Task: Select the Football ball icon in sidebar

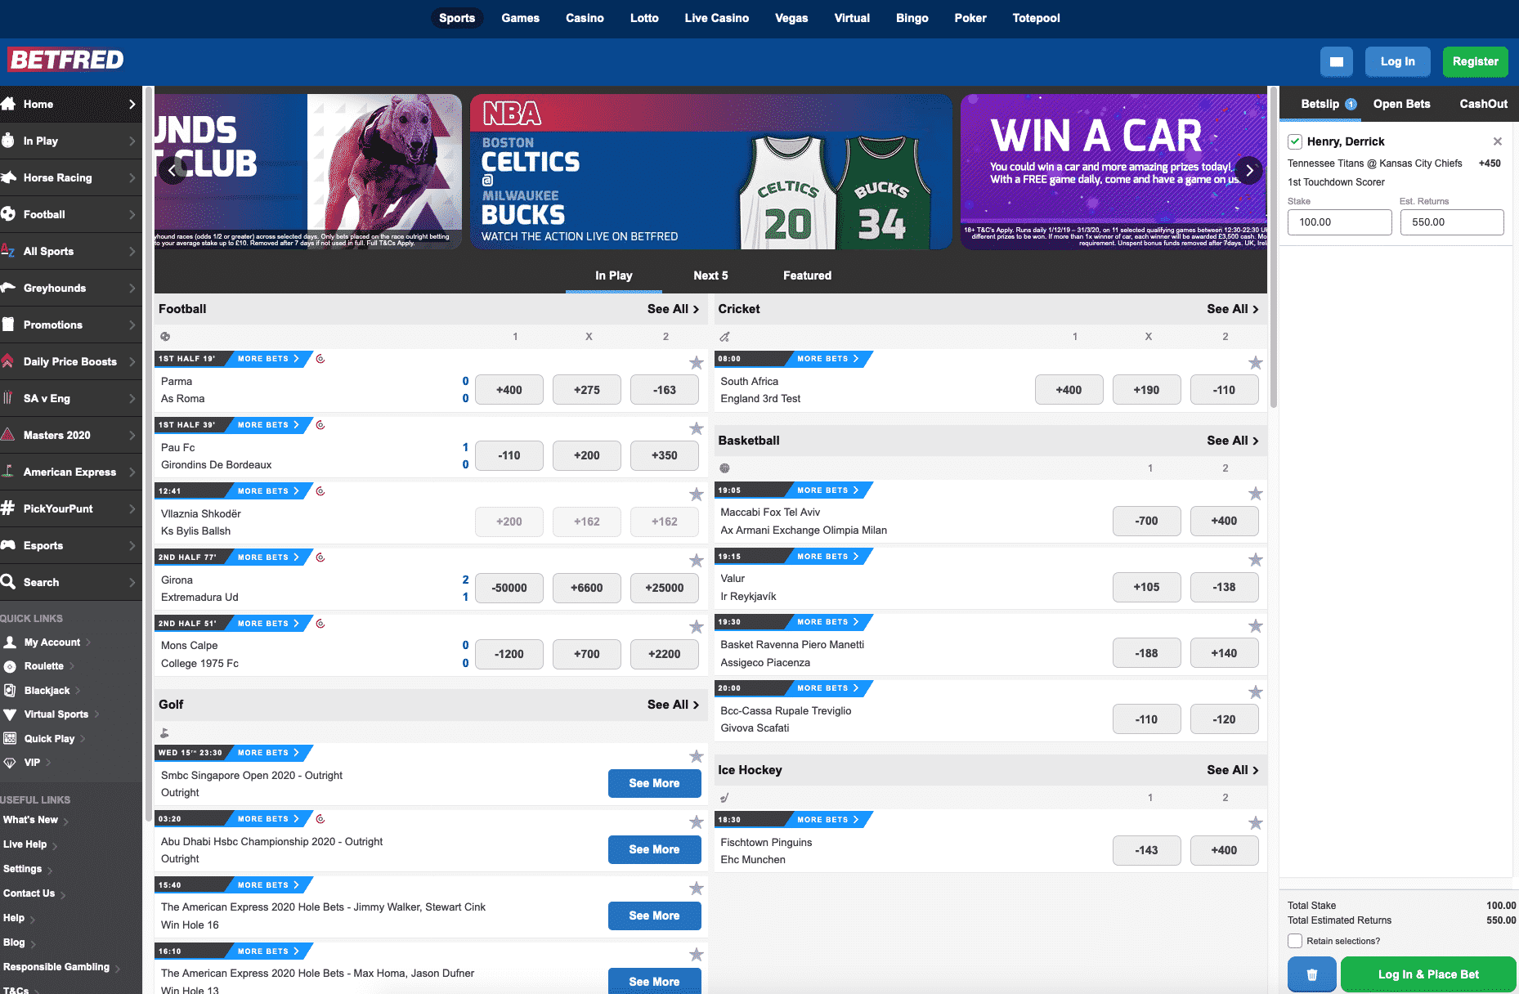Action: tap(8, 214)
